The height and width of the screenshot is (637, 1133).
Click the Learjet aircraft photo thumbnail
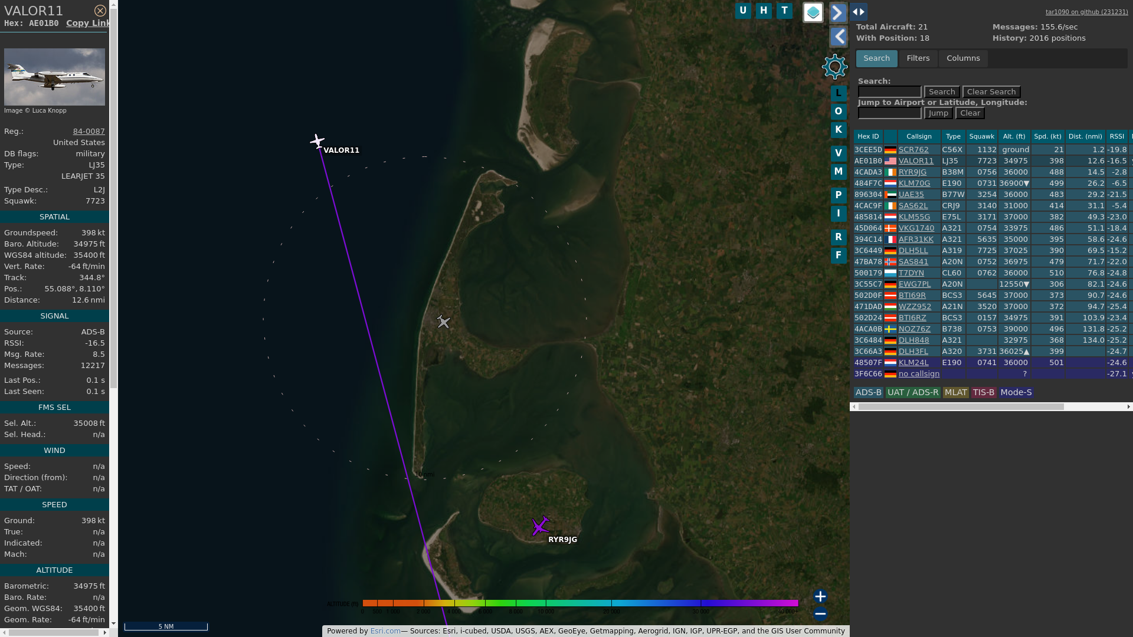(x=54, y=77)
